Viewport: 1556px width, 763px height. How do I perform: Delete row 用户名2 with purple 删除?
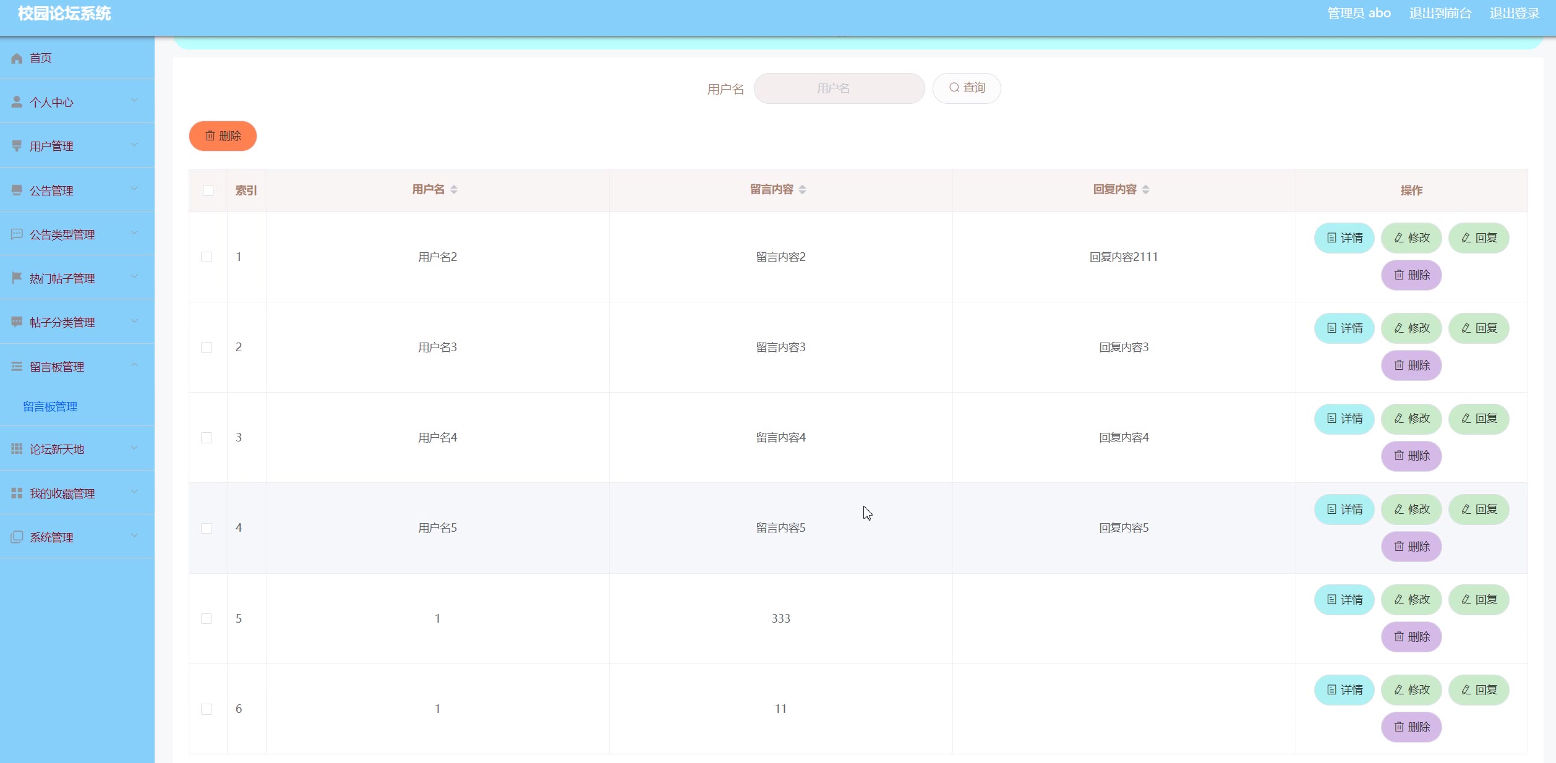coord(1412,275)
